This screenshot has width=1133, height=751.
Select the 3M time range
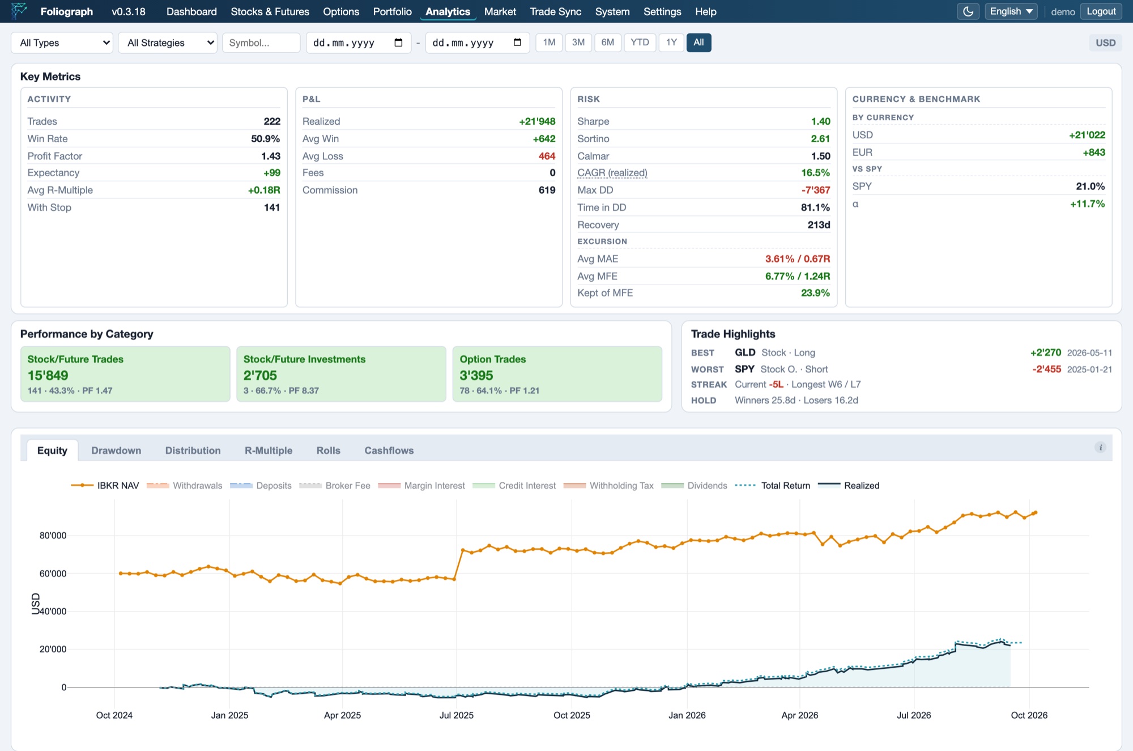(578, 43)
